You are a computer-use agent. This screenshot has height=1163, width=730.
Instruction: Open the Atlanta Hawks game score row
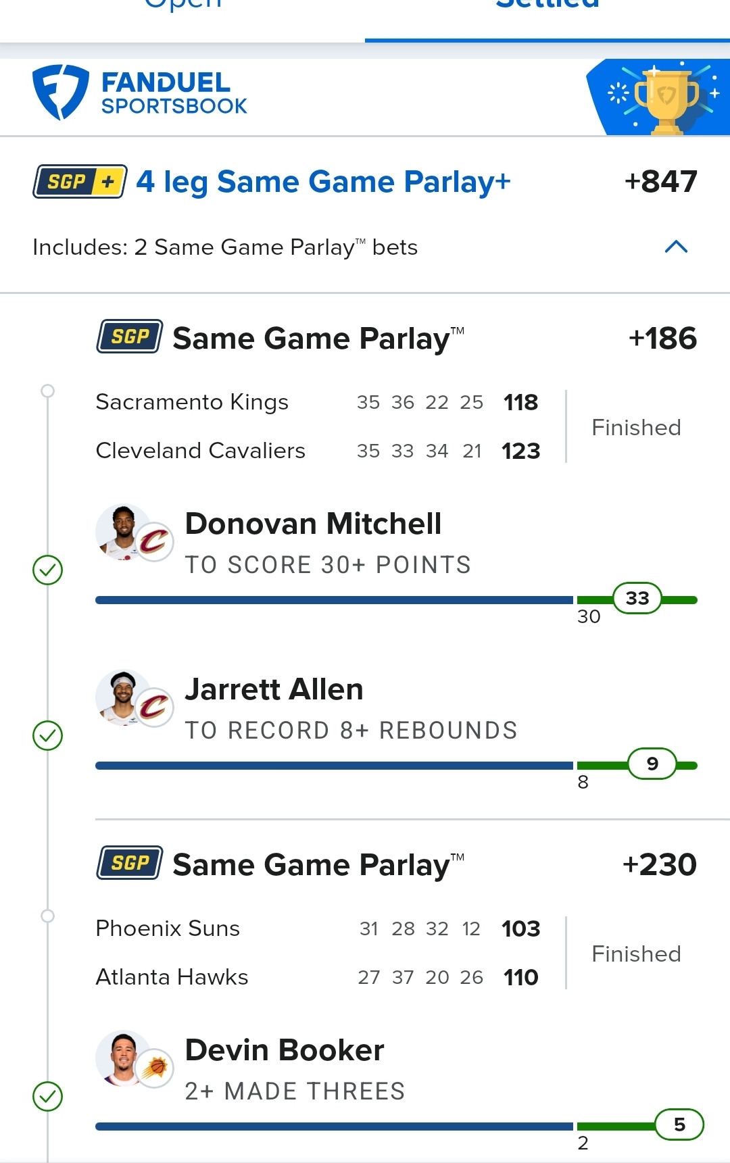(318, 977)
